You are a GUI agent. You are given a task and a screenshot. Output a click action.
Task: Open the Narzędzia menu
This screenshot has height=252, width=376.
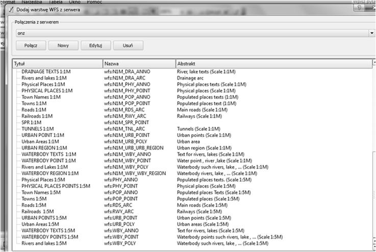pos(32,2)
